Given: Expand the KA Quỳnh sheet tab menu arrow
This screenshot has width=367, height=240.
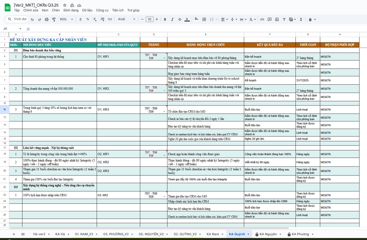Looking at the screenshot, I should 248,234.
